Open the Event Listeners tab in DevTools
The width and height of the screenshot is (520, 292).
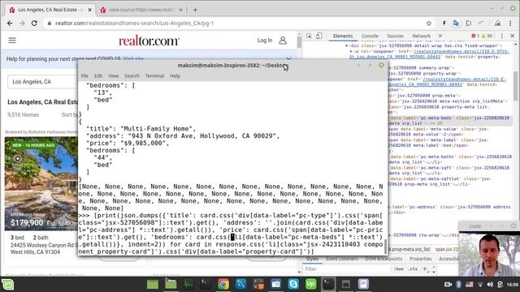(x=341, y=259)
